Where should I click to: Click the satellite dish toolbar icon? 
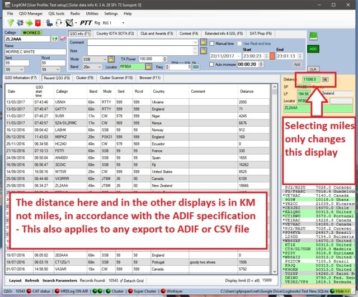69,23
